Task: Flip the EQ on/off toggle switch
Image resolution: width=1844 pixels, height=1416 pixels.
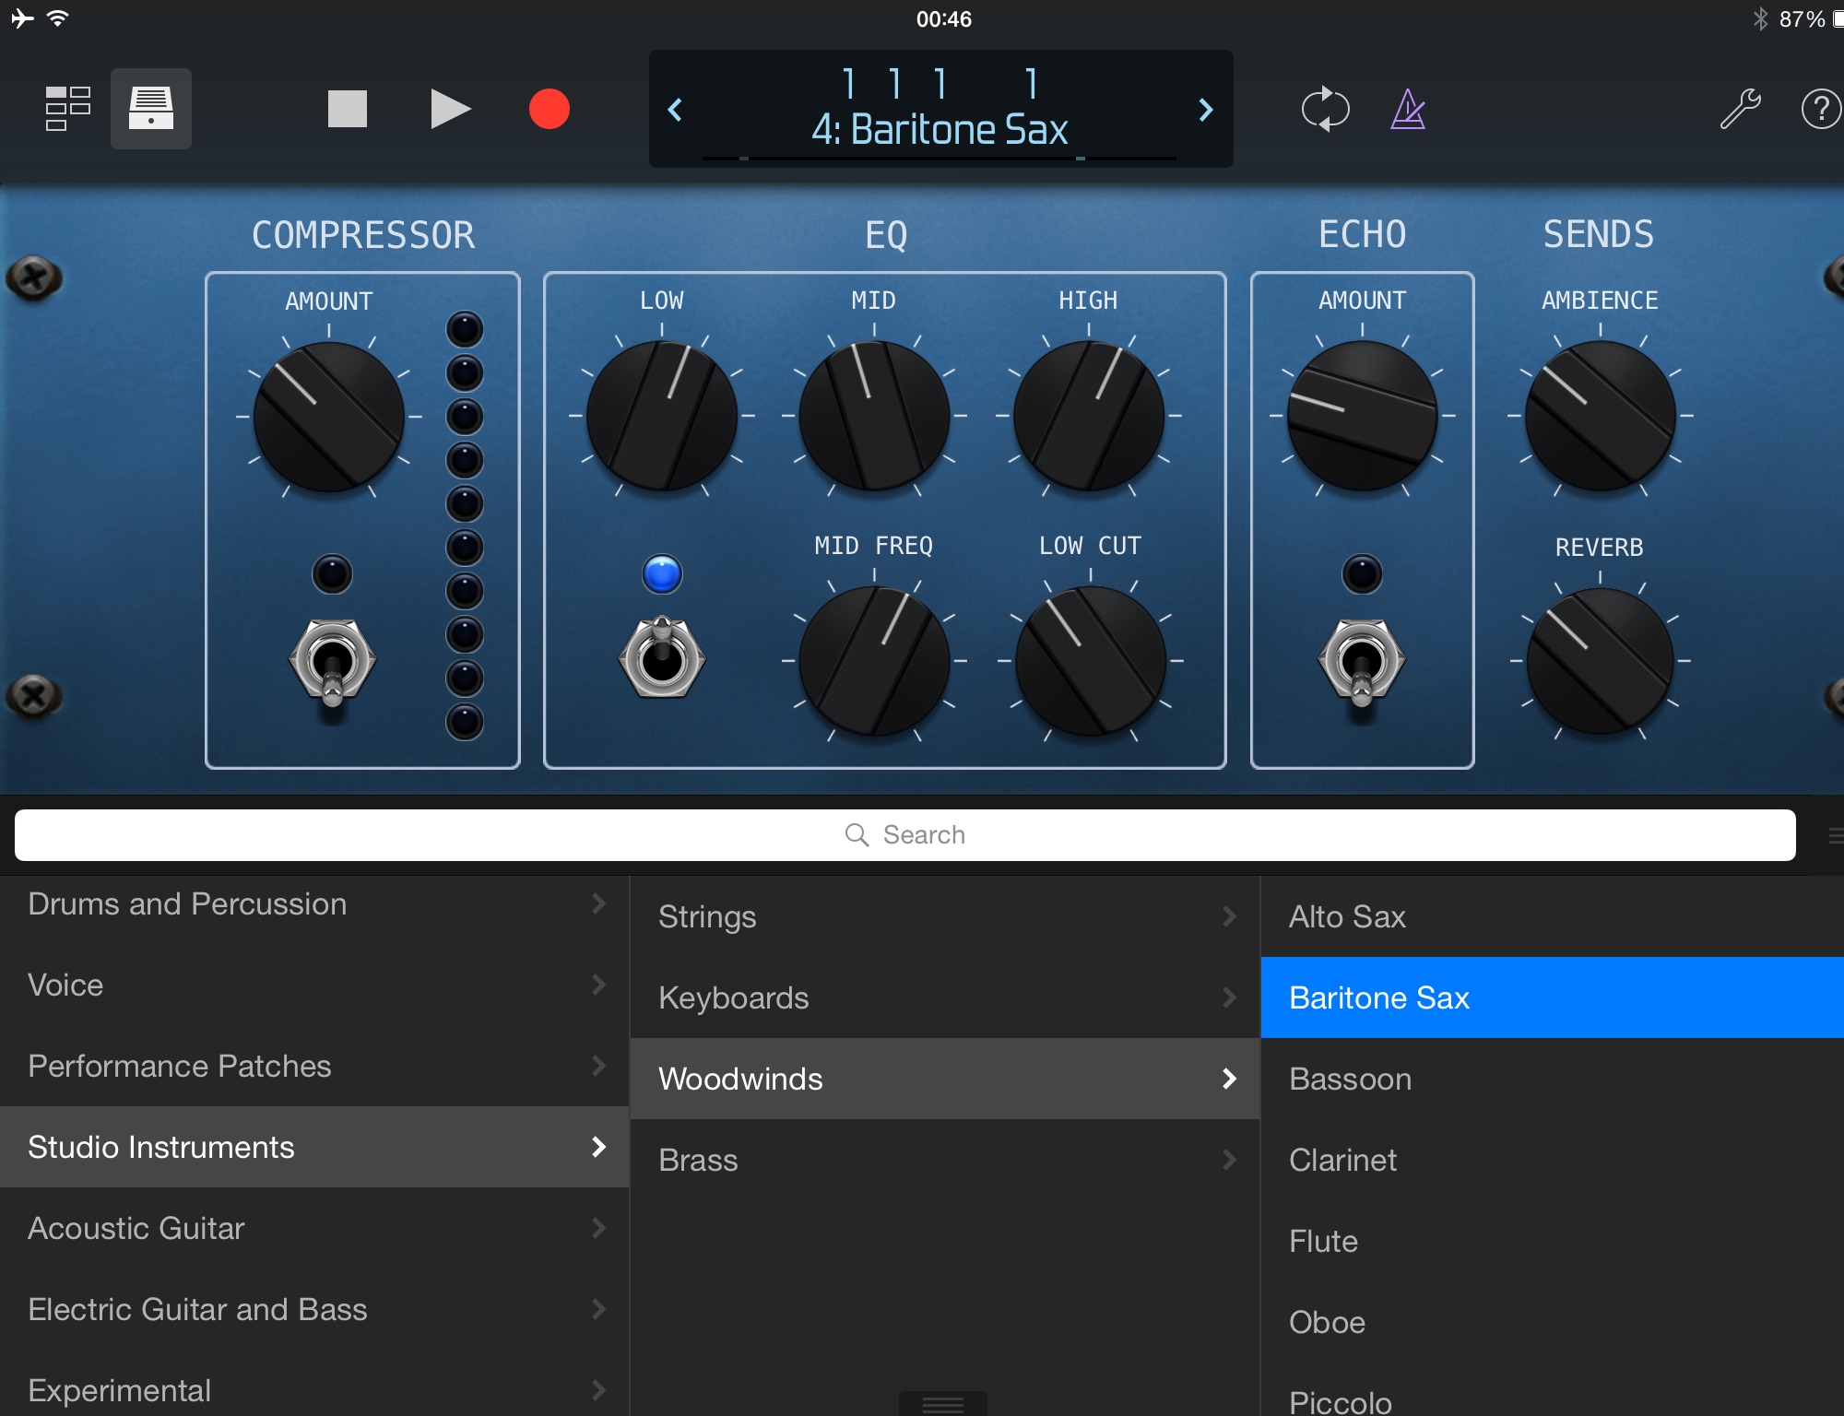Action: 662,657
